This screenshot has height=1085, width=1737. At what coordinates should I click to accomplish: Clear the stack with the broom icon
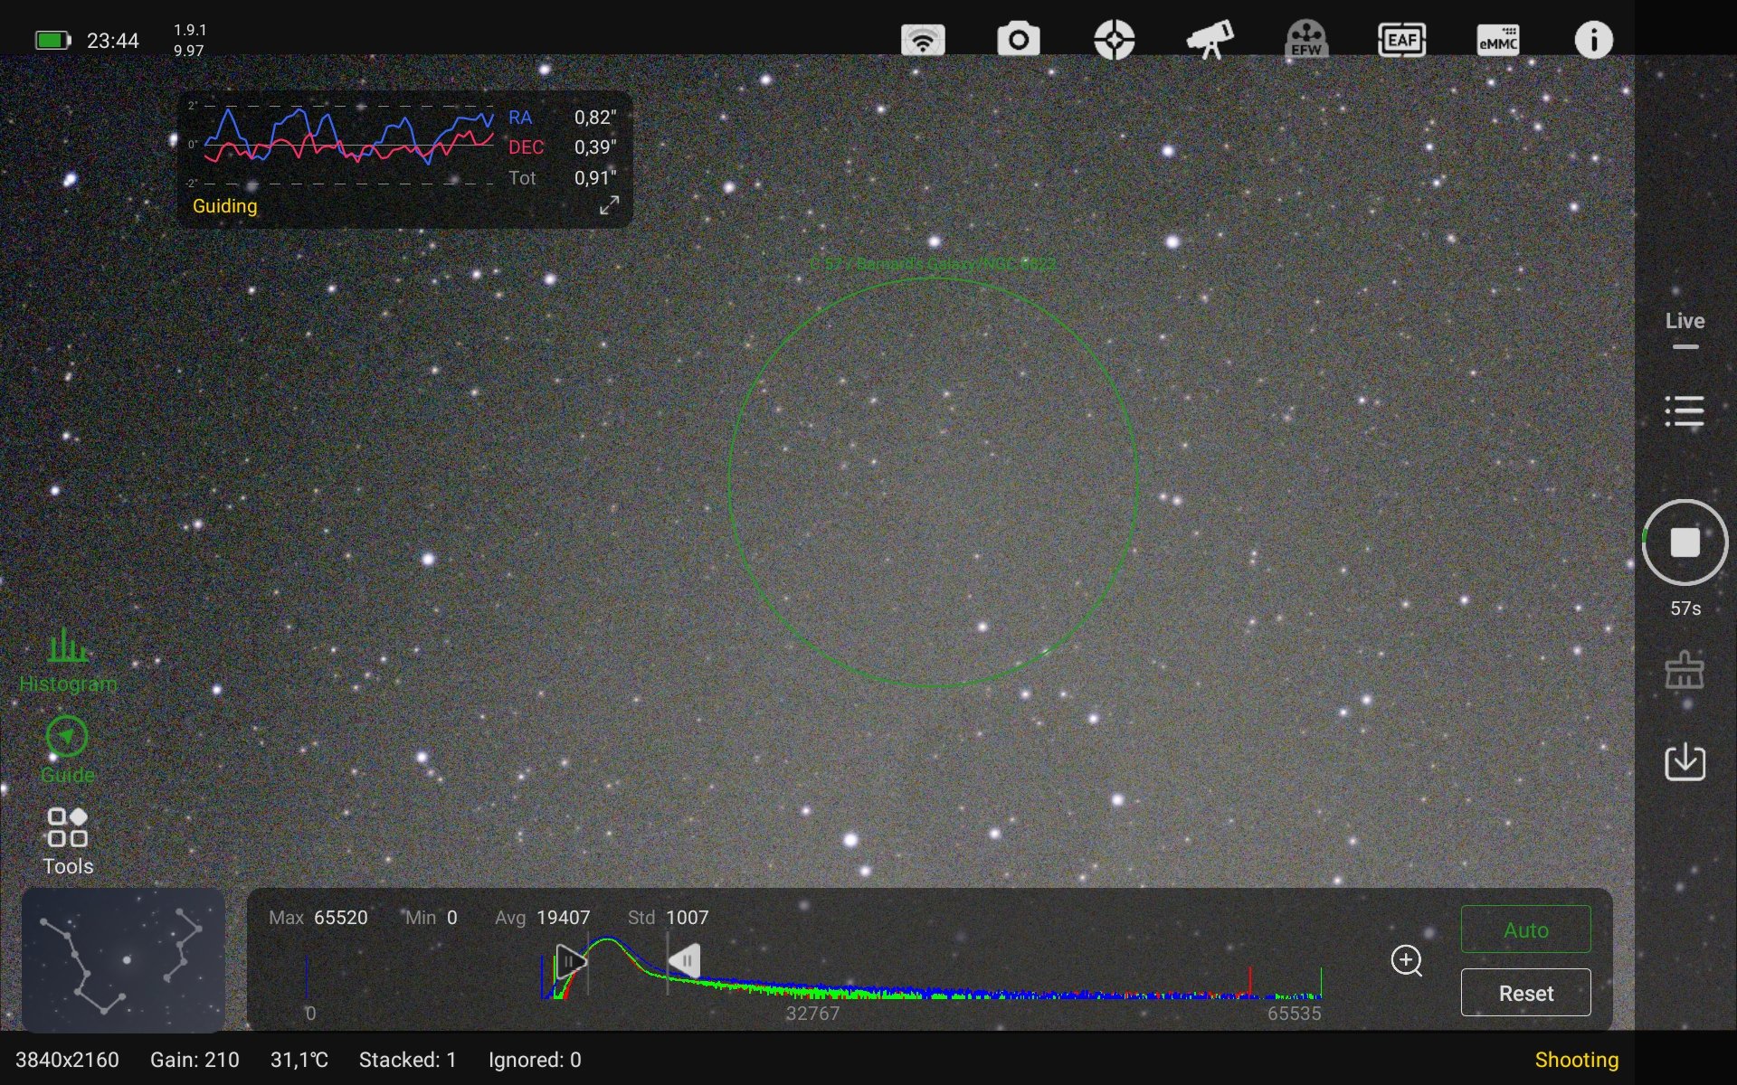coord(1685,670)
